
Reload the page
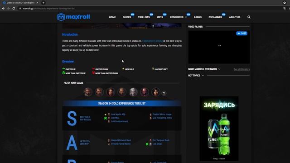[14, 8]
